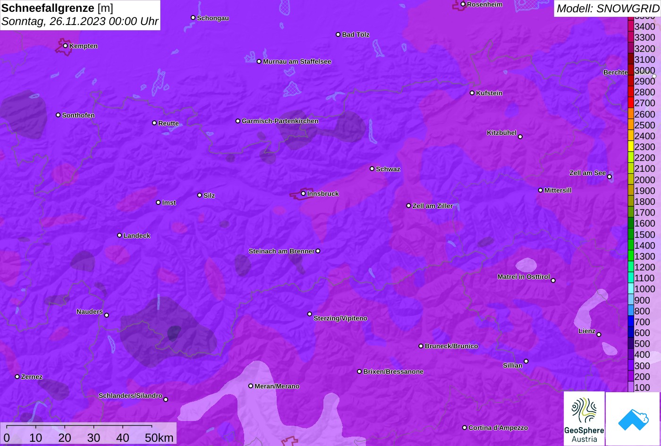Click the Bad Tölz location dot

338,34
